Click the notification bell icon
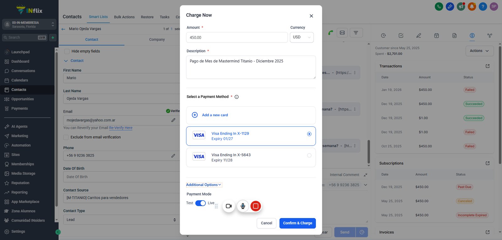Screen dimensions: 502x240 click(x=472, y=6)
